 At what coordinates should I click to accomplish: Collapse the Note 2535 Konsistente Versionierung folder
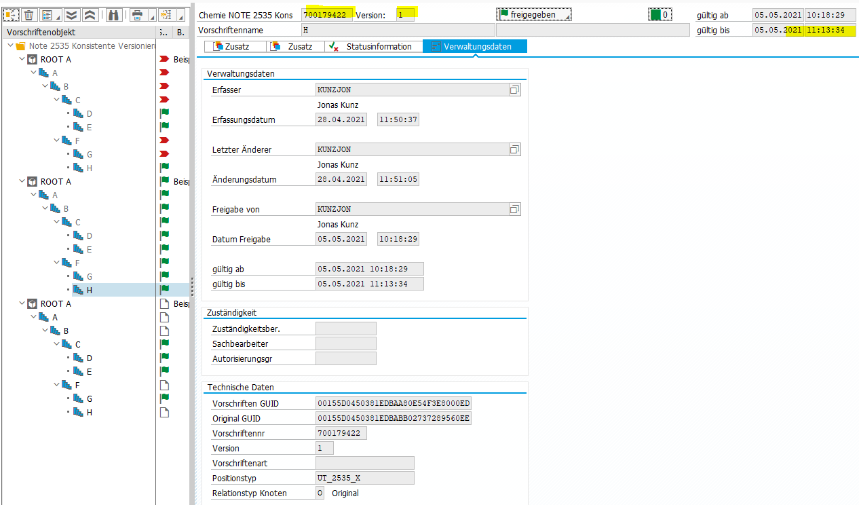click(11, 46)
